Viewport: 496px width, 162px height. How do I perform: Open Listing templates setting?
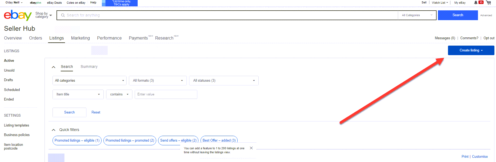[16, 125]
